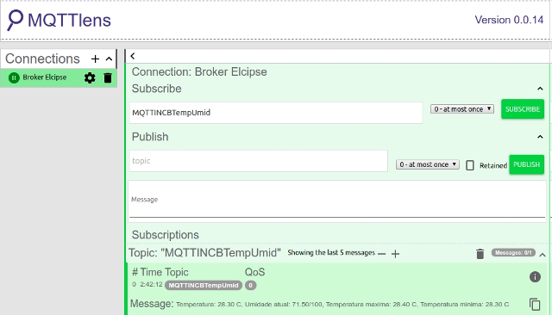The width and height of the screenshot is (552, 315).
Task: Click the back arrow above connection panel
Action: (133, 56)
